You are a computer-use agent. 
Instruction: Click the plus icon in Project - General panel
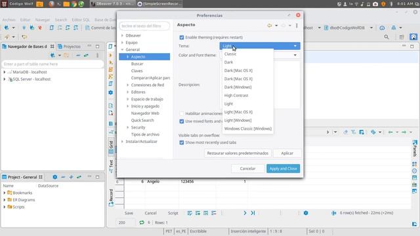point(71,177)
